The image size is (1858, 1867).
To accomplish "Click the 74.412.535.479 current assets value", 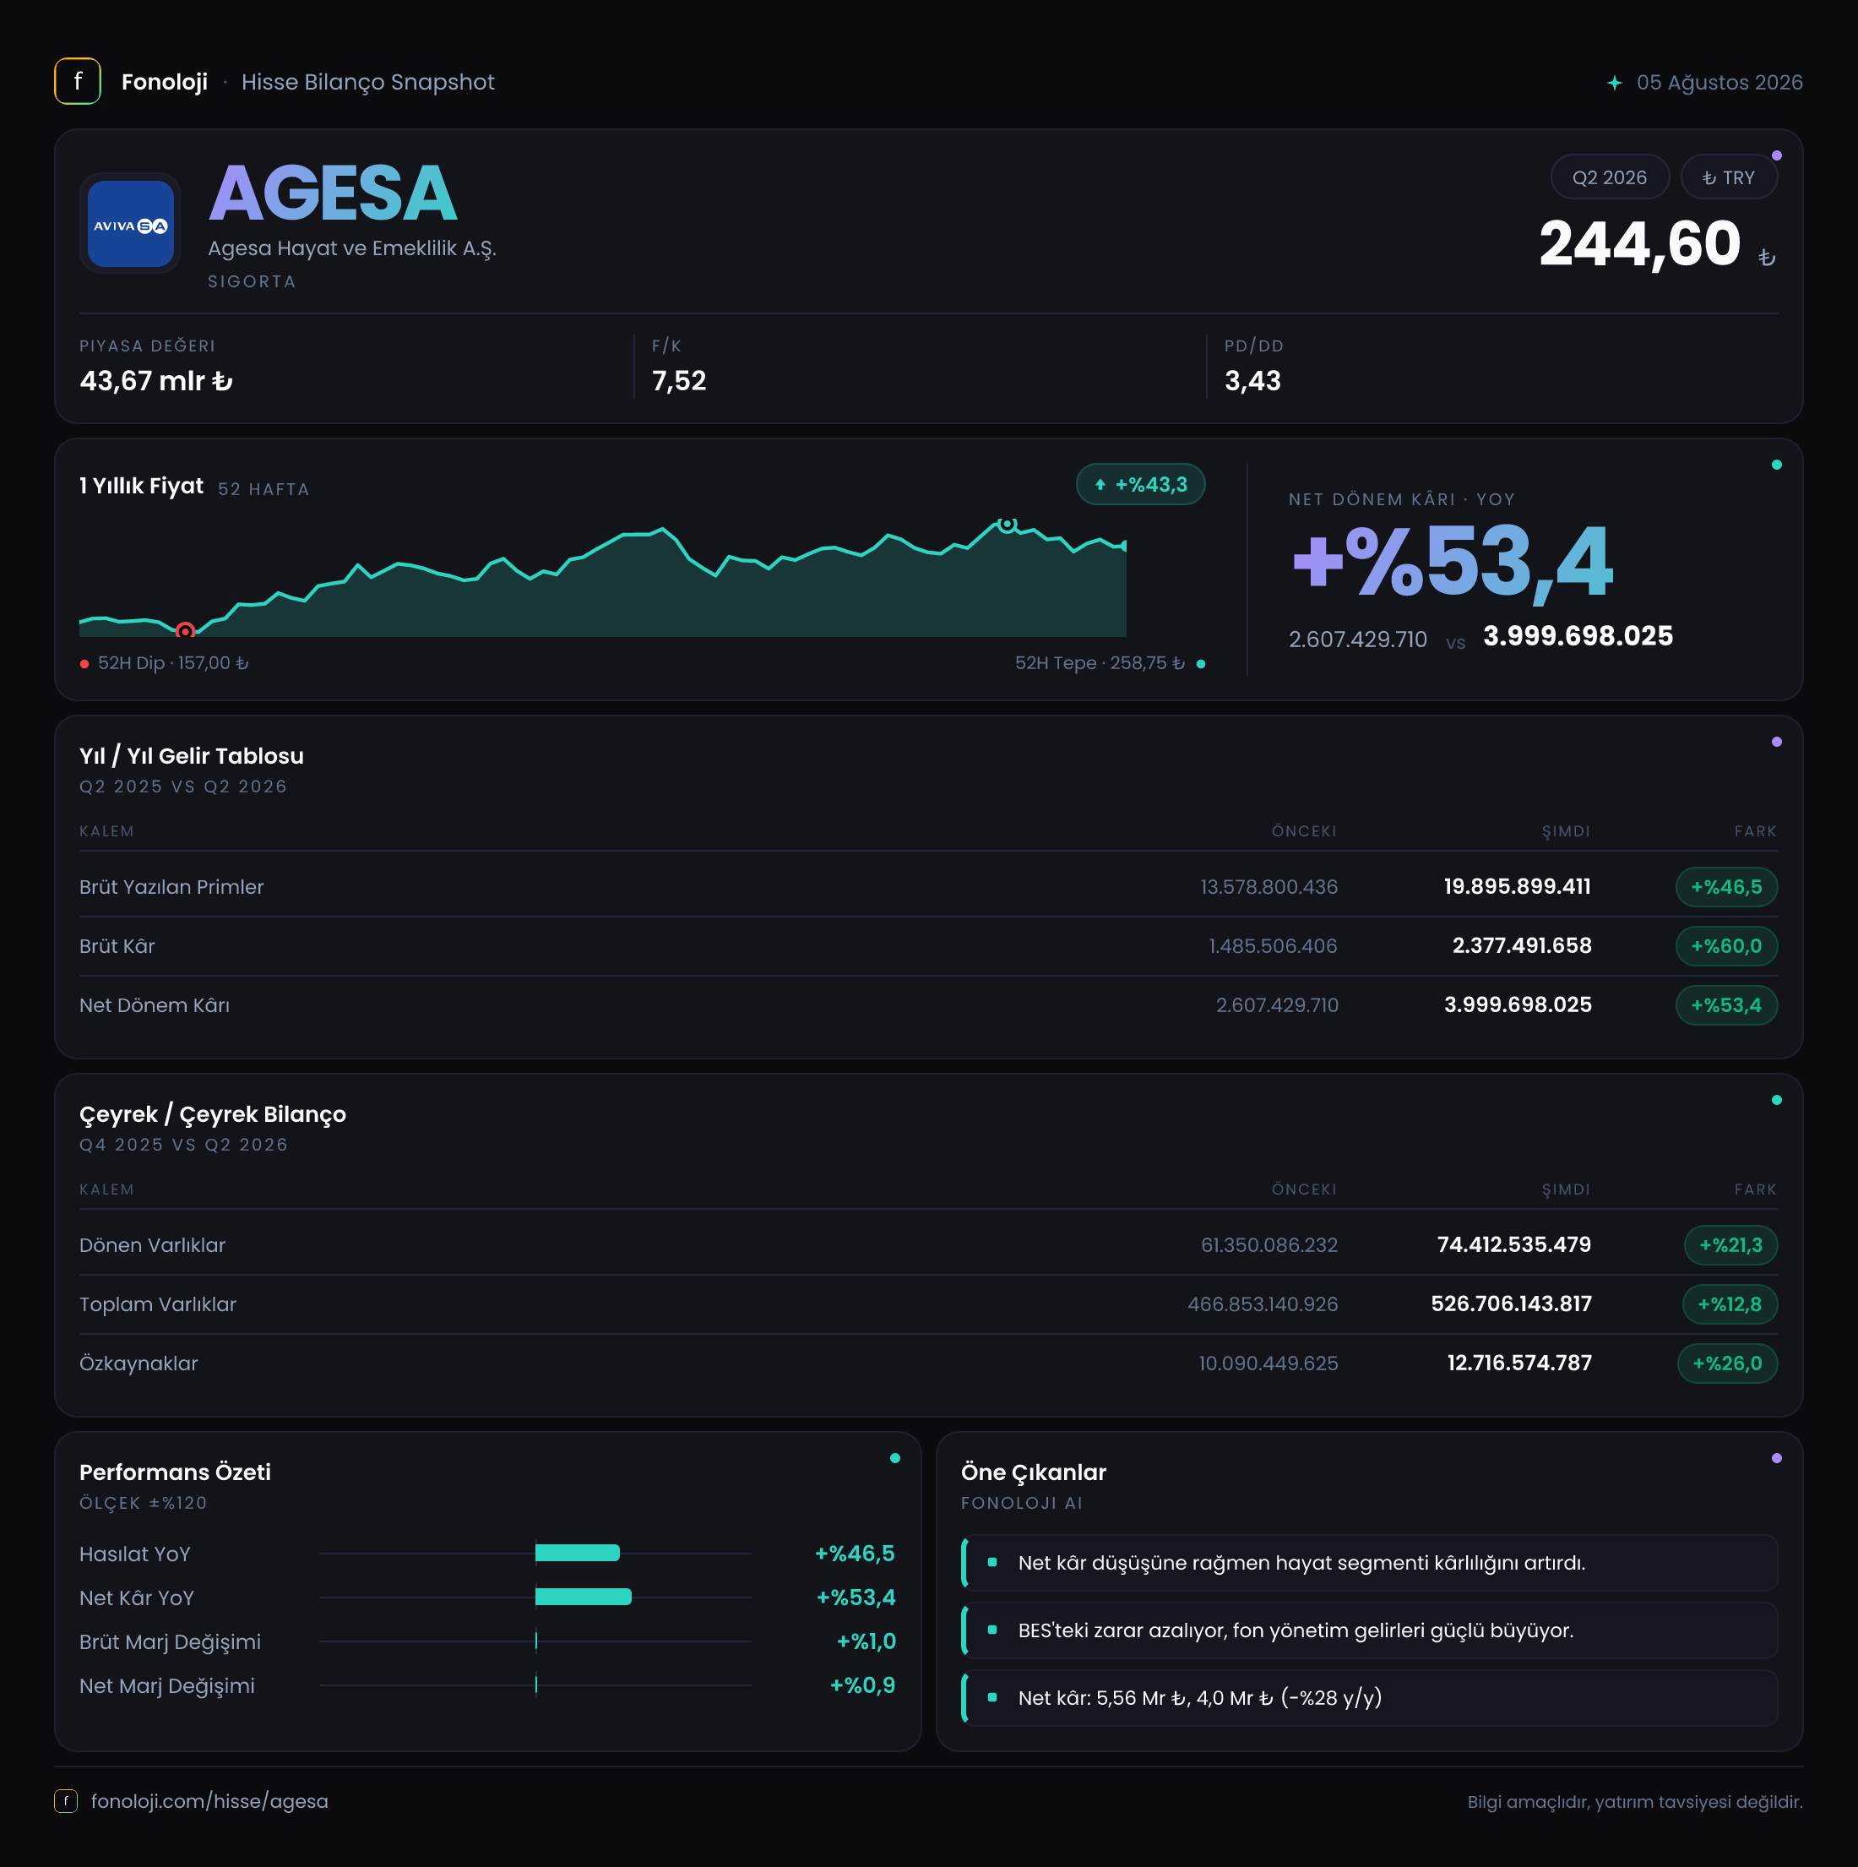I will [x=1514, y=1244].
